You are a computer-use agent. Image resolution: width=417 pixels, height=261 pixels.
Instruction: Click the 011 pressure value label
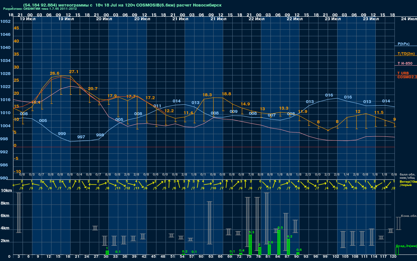pyautogui.click(x=157, y=106)
